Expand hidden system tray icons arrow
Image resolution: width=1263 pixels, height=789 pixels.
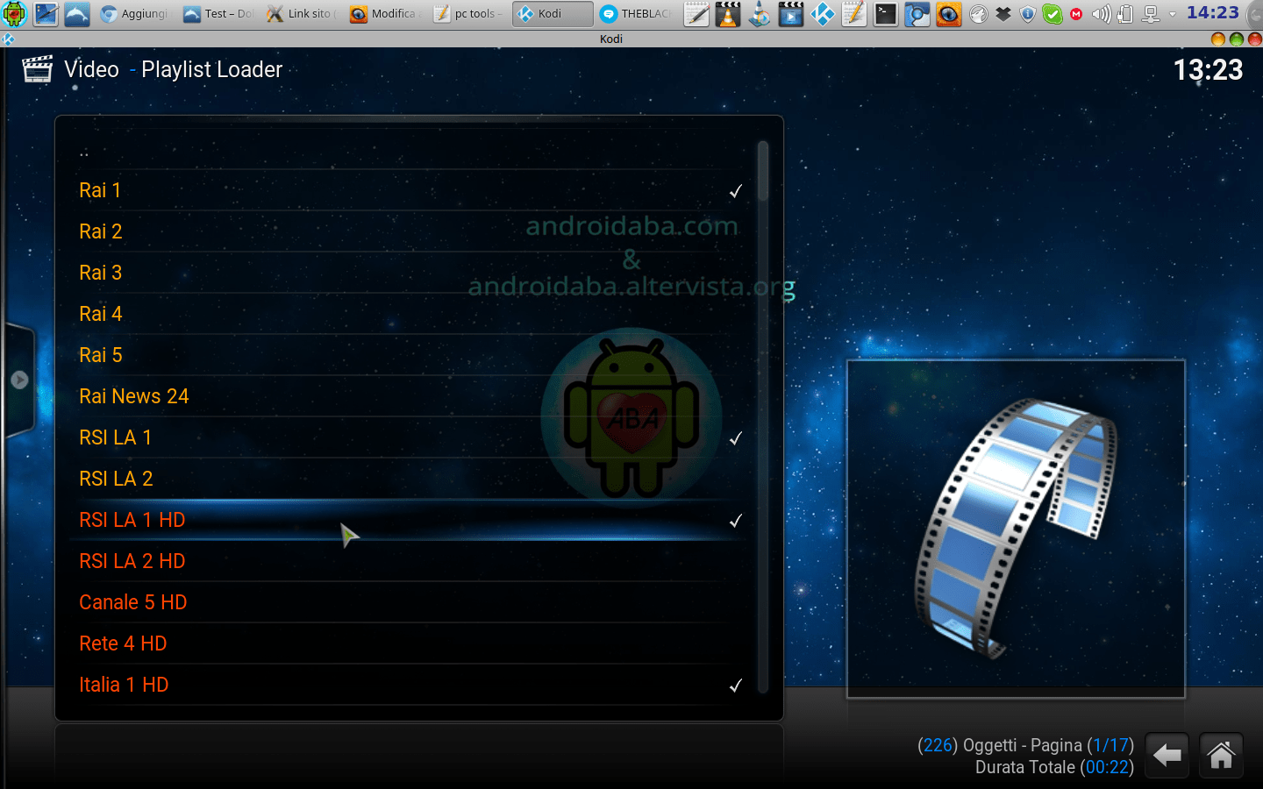click(1172, 14)
